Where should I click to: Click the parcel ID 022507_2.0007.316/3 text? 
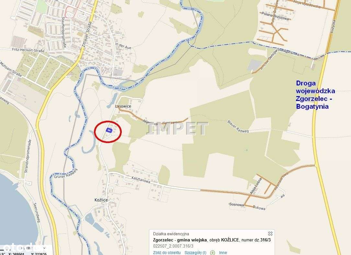click(x=173, y=246)
